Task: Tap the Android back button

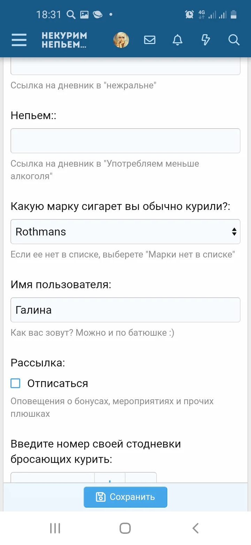Action: pos(195,528)
